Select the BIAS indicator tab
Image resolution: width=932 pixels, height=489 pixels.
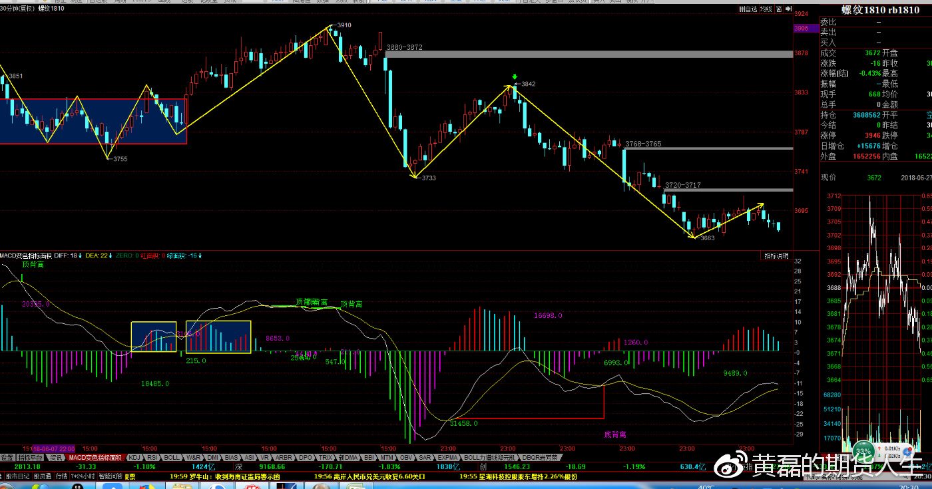(232, 458)
